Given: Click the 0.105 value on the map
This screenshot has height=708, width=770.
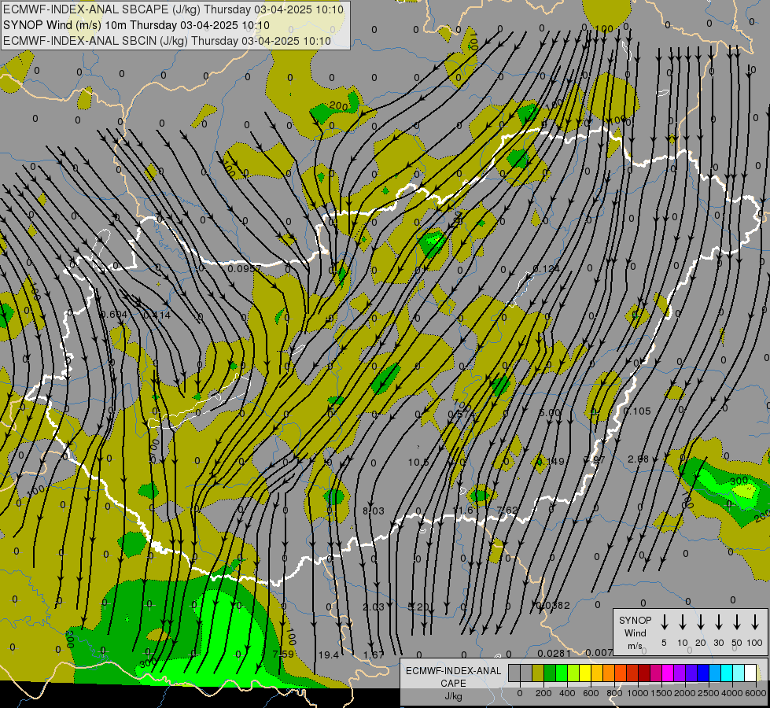Looking at the screenshot, I should coord(637,411).
